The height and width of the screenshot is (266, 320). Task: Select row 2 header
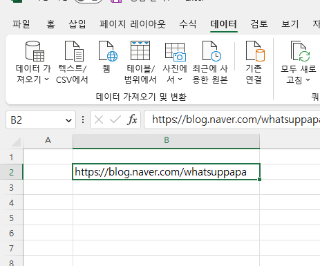(11, 172)
